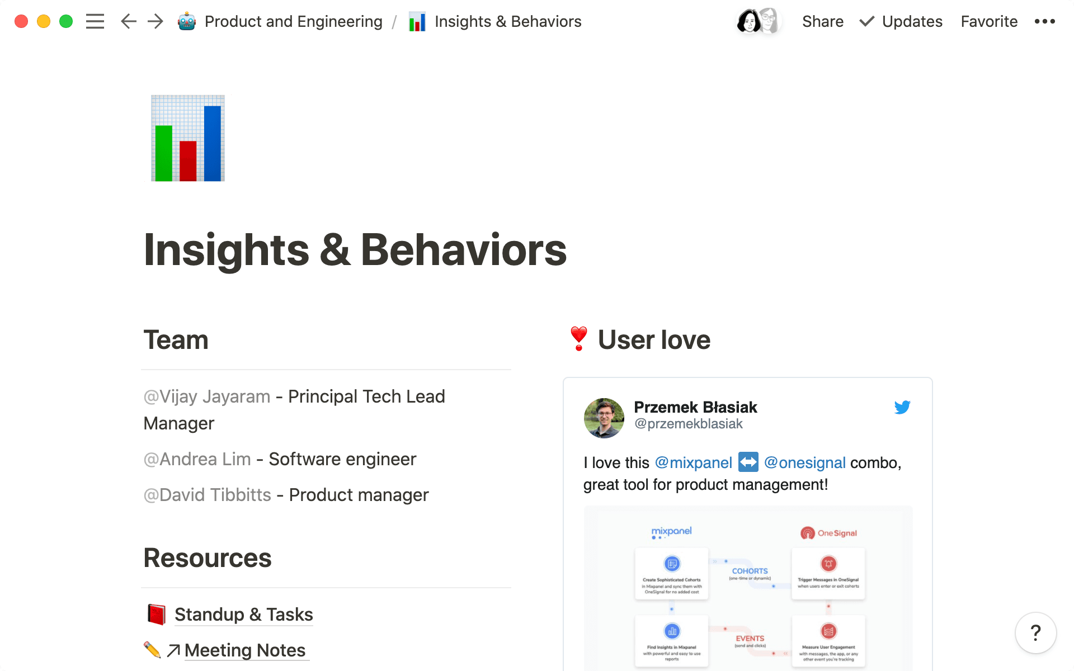Toggle Favorite for this page
The image size is (1074, 671).
click(x=989, y=21)
